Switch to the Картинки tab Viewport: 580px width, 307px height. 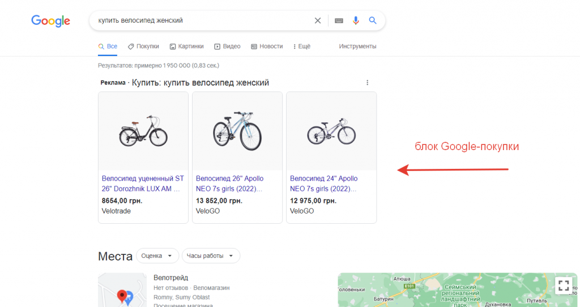(186, 46)
